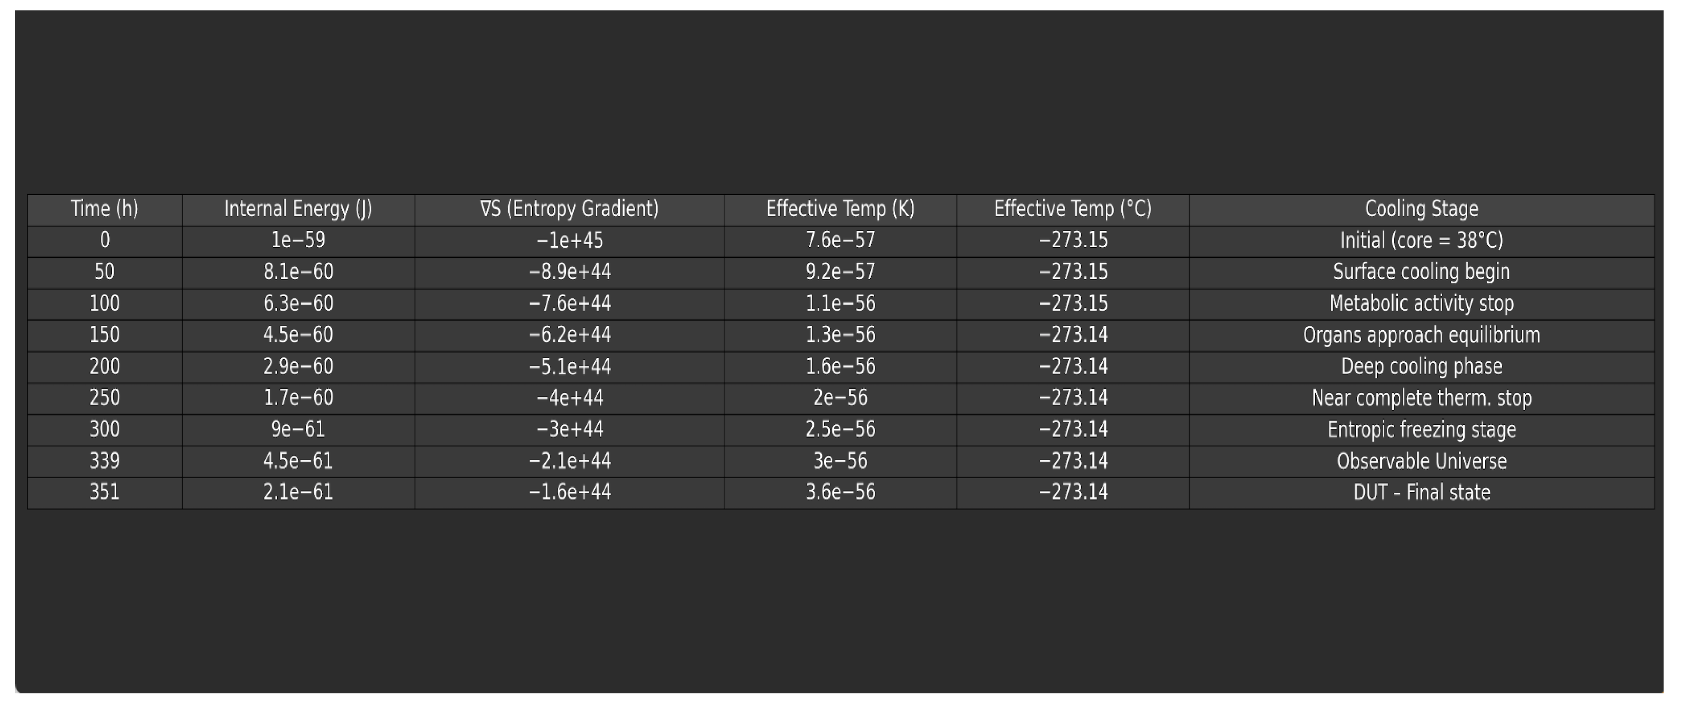The image size is (1682, 705).
Task: Click the Metabolic activity stop cell
Action: tap(1422, 303)
